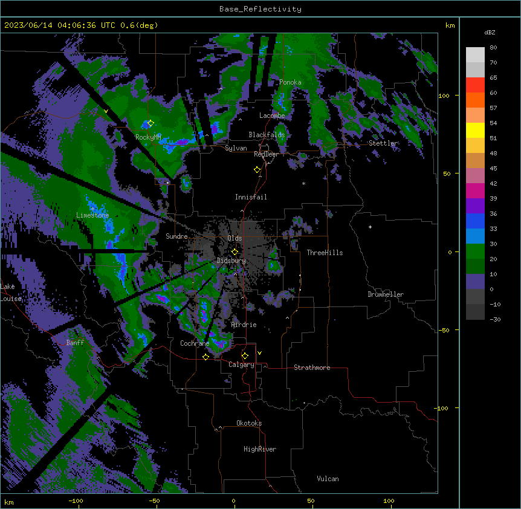
Task: Select the red 65–60 dBZ legend swatch
Action: point(475,85)
